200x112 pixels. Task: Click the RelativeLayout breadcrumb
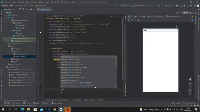[x=89, y=100]
